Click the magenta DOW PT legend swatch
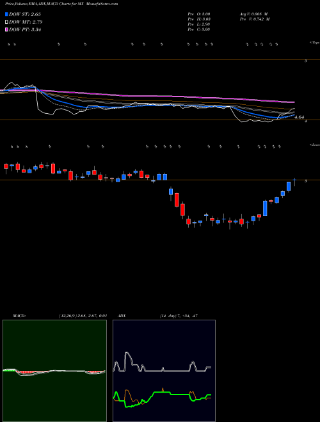The image size is (320, 422). [6, 29]
